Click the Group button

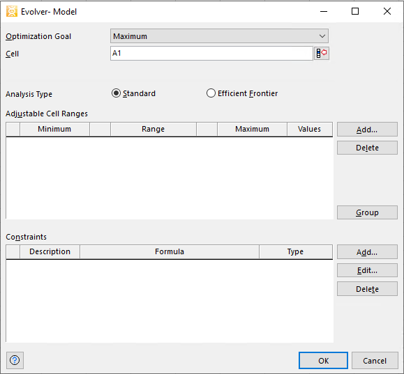[367, 212]
